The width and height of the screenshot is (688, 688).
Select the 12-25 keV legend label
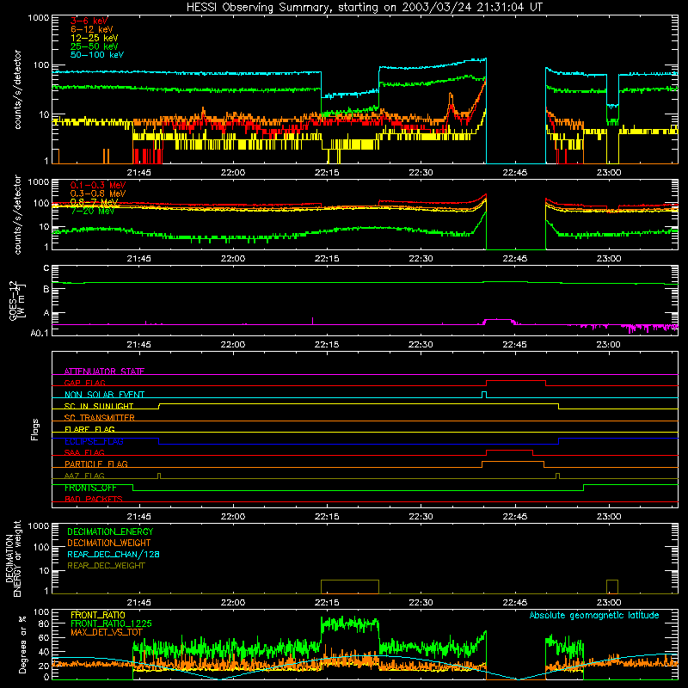click(95, 38)
